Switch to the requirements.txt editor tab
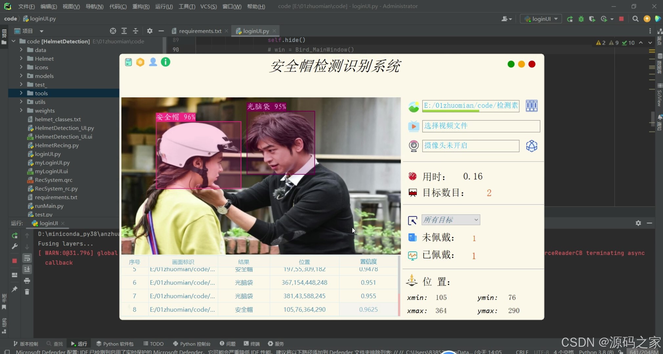The width and height of the screenshot is (663, 354). click(x=200, y=31)
